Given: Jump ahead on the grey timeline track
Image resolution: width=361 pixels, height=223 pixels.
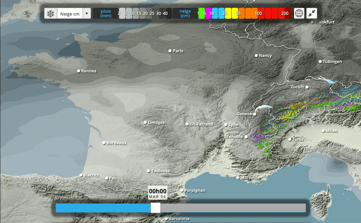Looking at the screenshot, I should click(233, 208).
